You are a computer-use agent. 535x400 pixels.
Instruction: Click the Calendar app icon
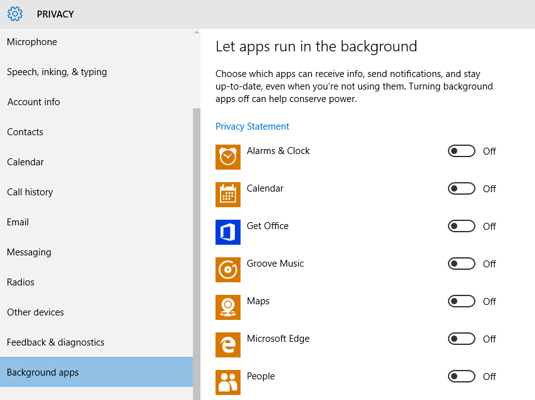[228, 195]
